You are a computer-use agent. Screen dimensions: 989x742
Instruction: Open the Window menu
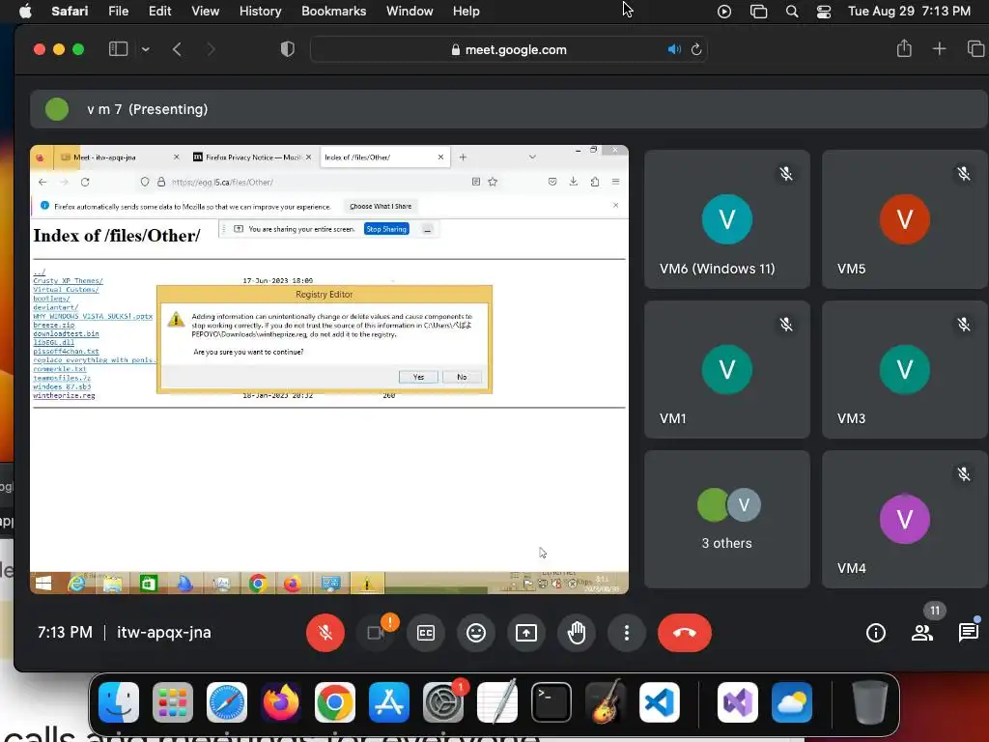pyautogui.click(x=410, y=11)
